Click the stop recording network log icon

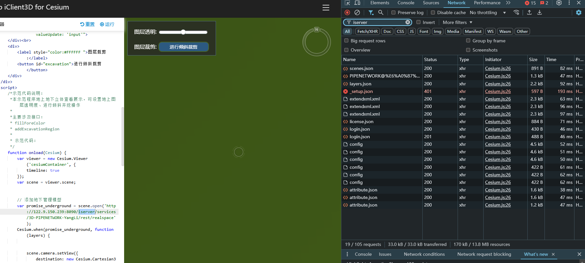pyautogui.click(x=347, y=12)
